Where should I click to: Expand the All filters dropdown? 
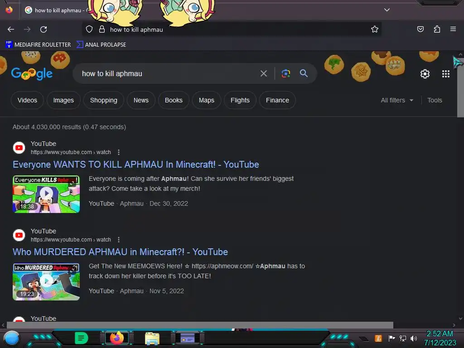click(x=397, y=100)
